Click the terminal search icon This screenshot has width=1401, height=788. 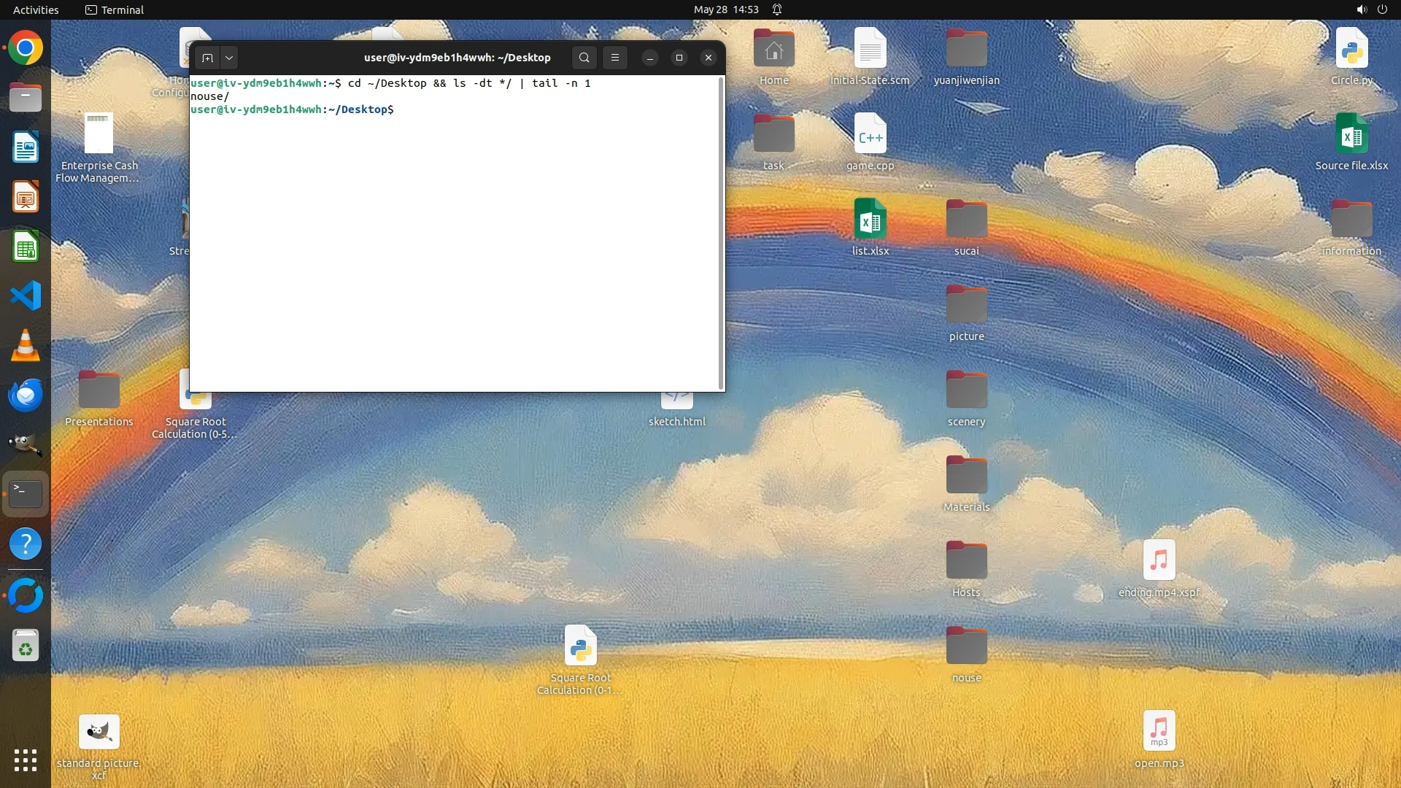click(584, 58)
